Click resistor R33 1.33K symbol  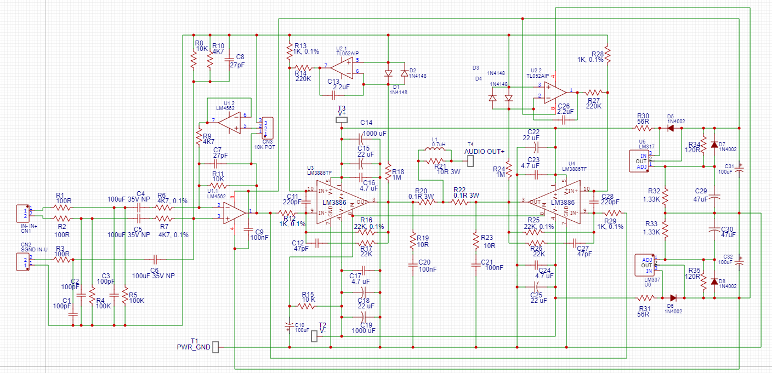pyautogui.click(x=665, y=228)
